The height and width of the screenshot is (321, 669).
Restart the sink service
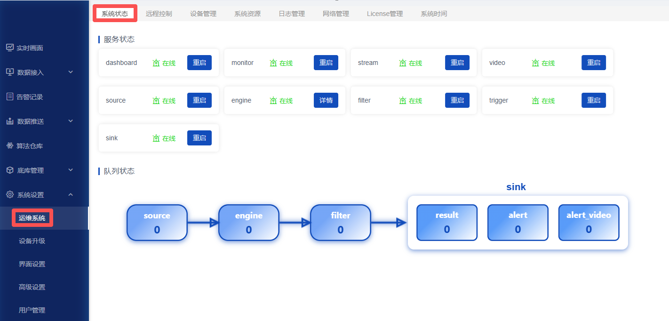[x=199, y=138]
